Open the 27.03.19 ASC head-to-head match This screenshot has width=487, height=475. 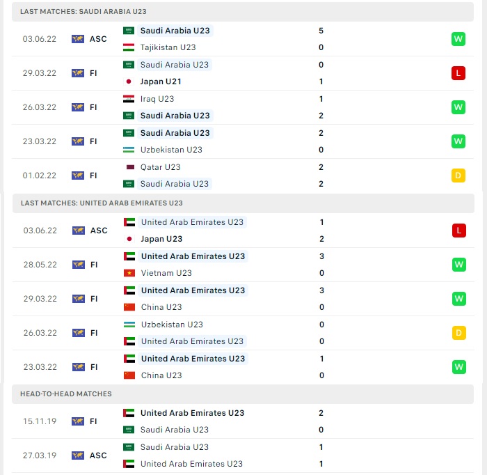[x=243, y=455]
